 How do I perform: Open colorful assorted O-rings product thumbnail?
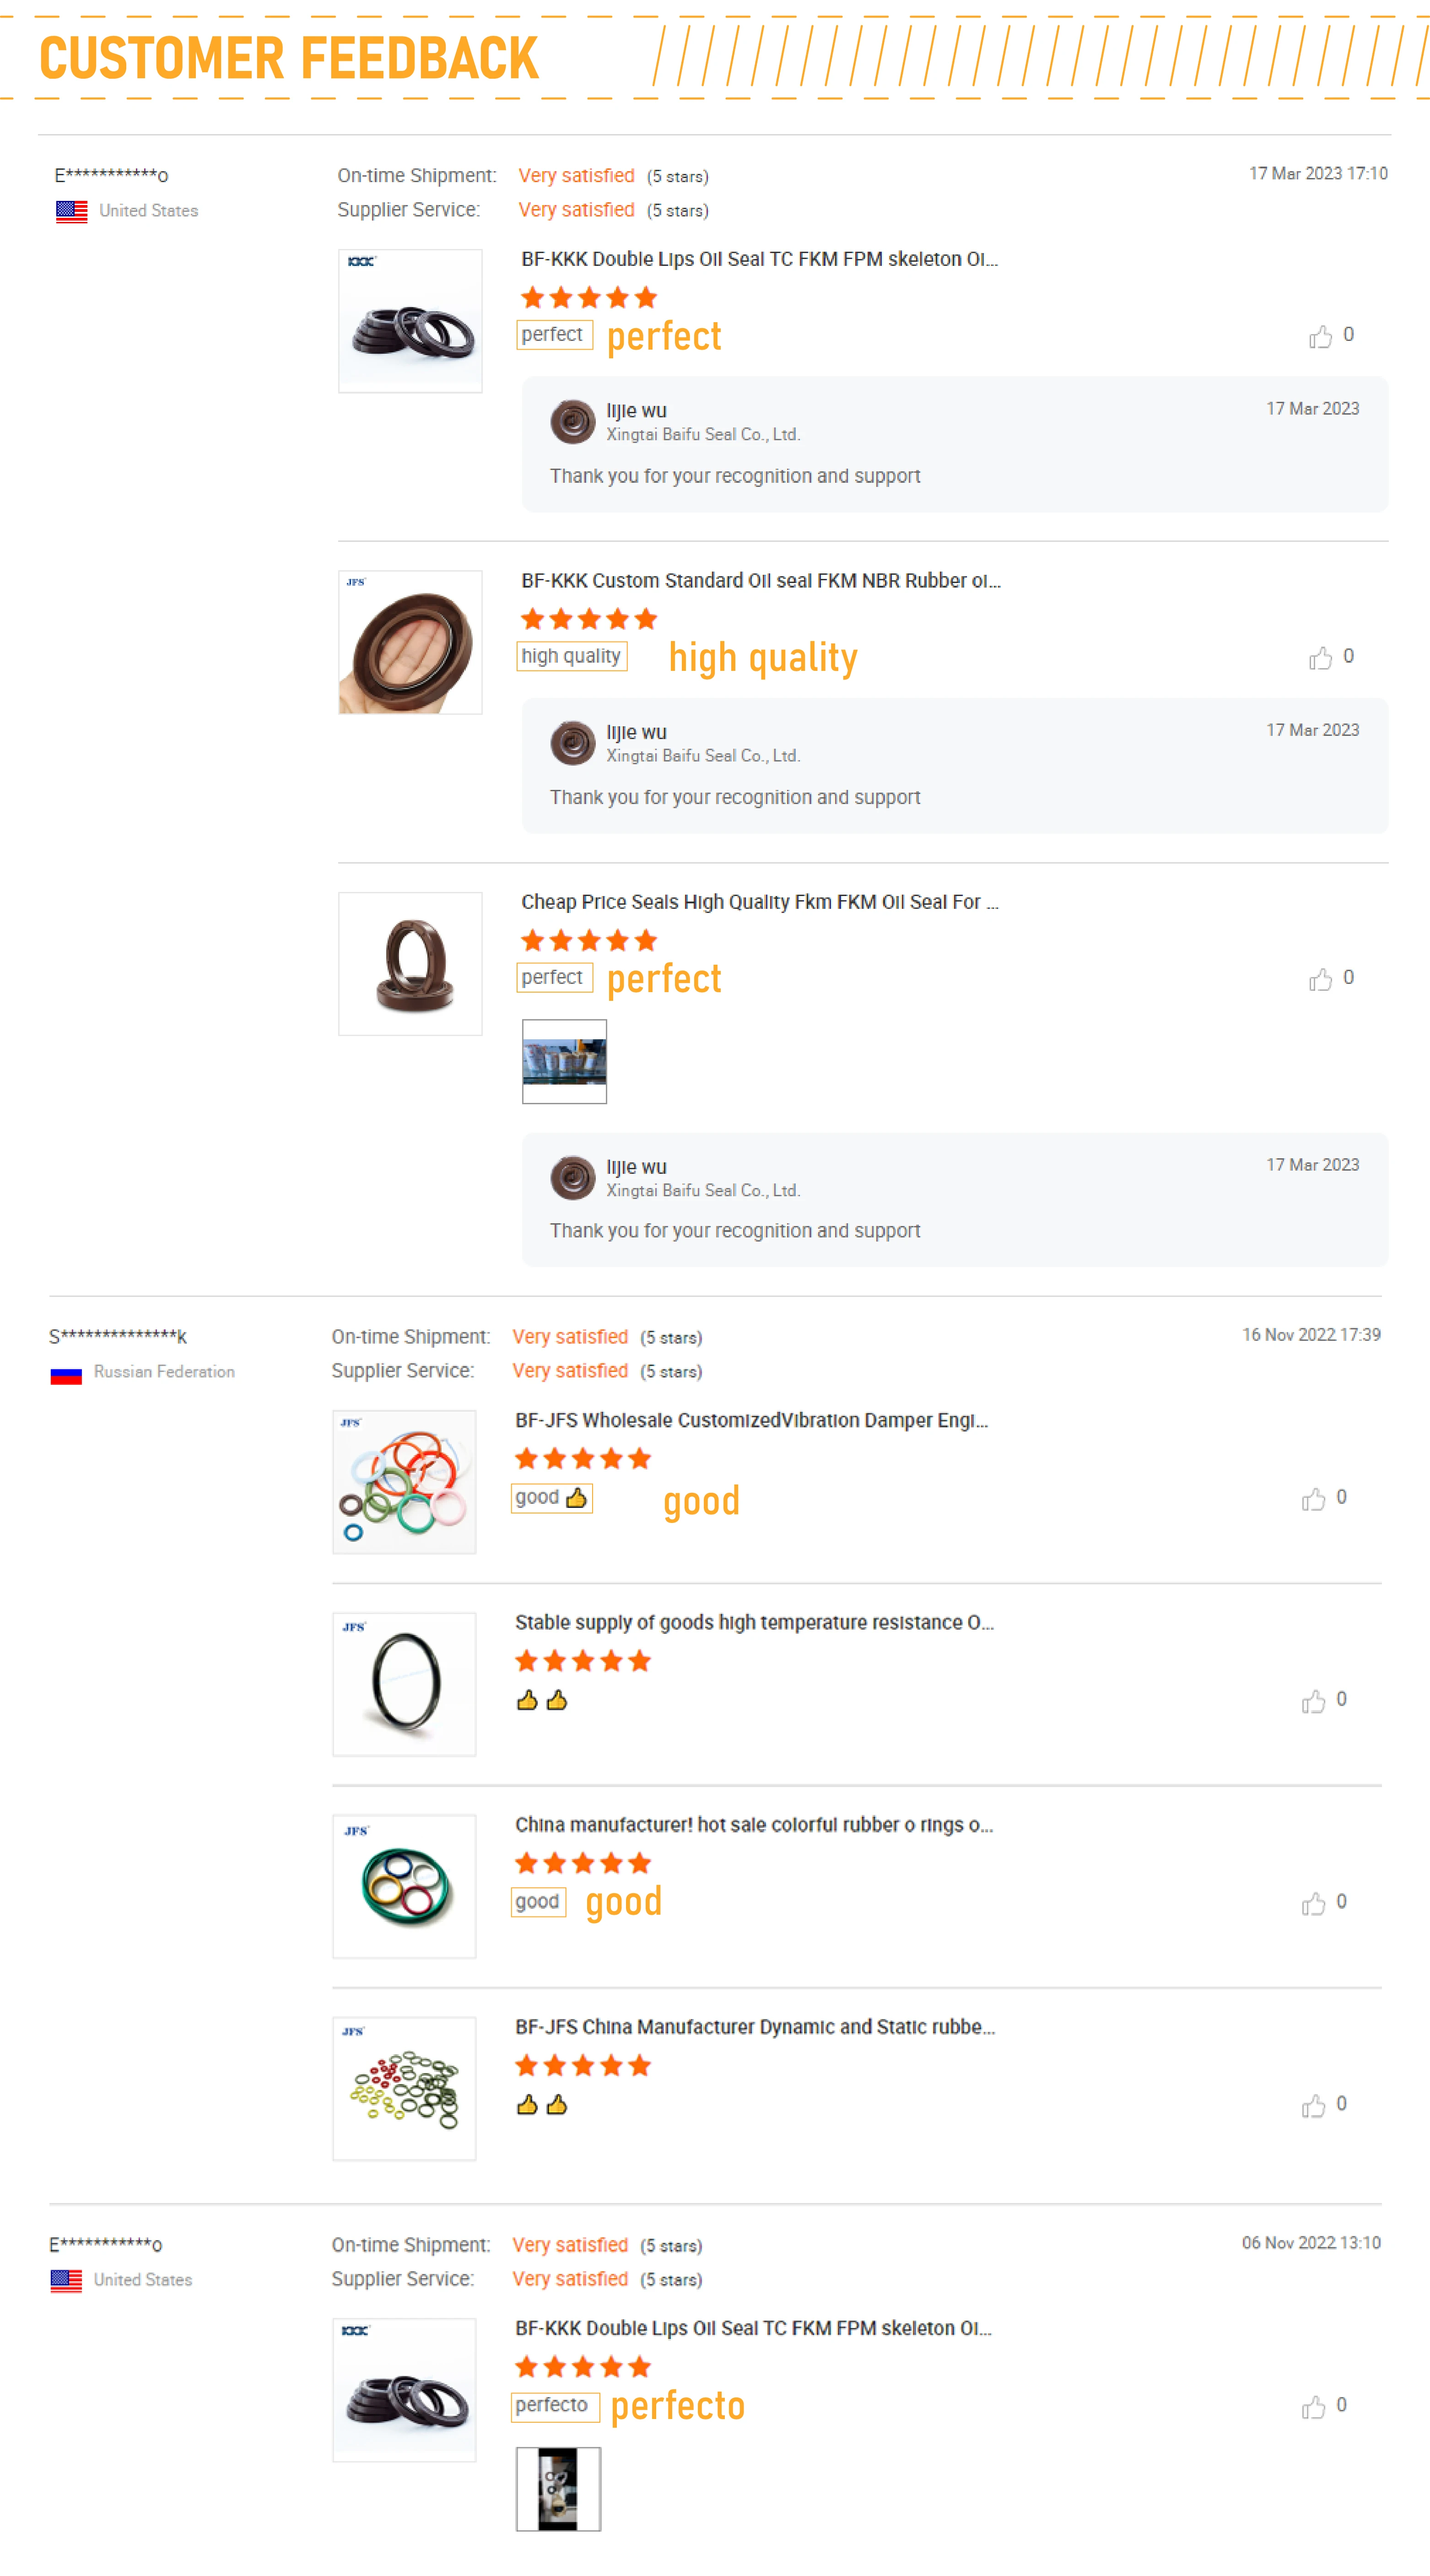click(x=404, y=1482)
